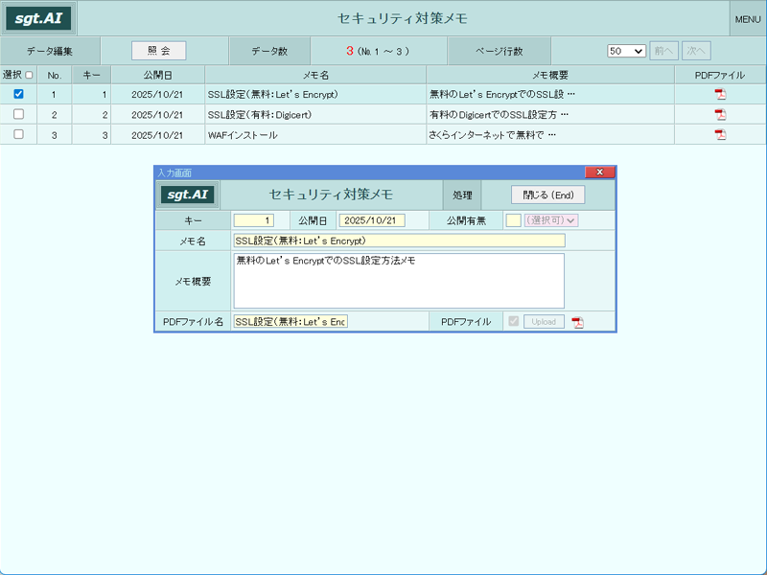This screenshot has height=575, width=767.
Task: Click the 次へ paging button
Action: (x=696, y=51)
